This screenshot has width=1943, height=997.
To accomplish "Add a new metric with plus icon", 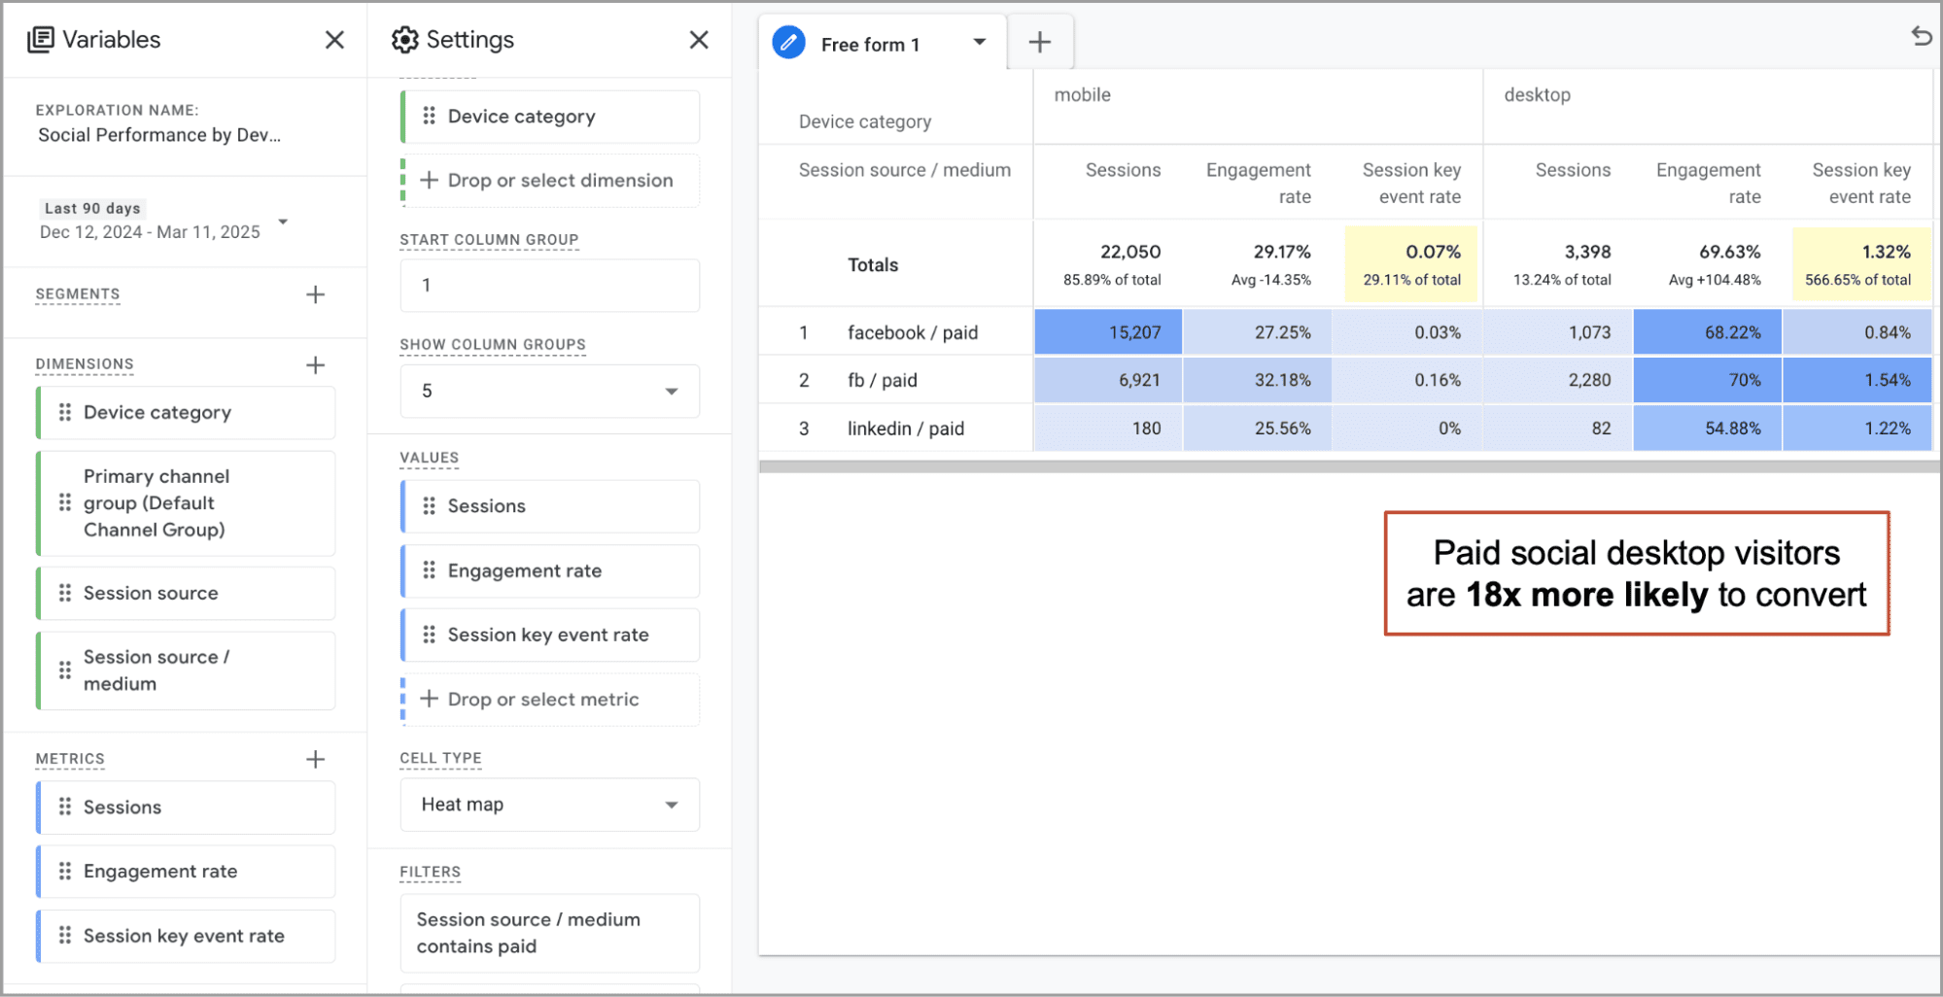I will pyautogui.click(x=315, y=760).
